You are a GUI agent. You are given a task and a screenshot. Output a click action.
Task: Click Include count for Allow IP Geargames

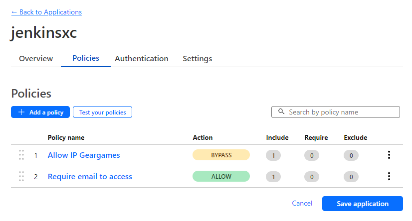pyautogui.click(x=273, y=155)
